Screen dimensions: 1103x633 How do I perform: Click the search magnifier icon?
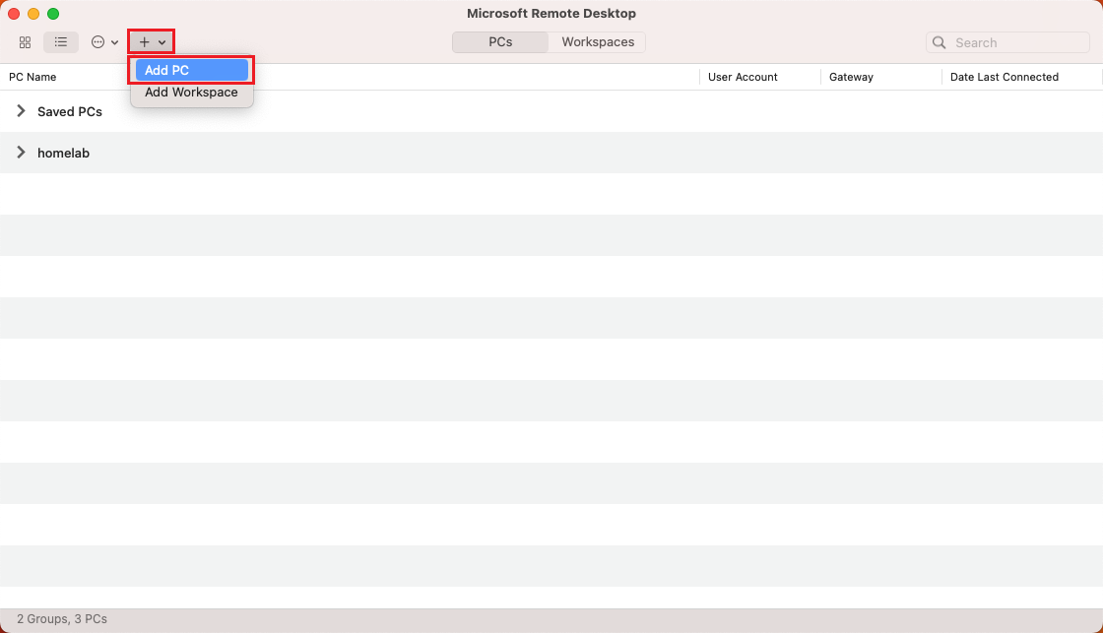(940, 42)
